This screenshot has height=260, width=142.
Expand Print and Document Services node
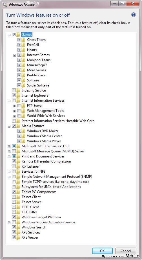point(9,157)
